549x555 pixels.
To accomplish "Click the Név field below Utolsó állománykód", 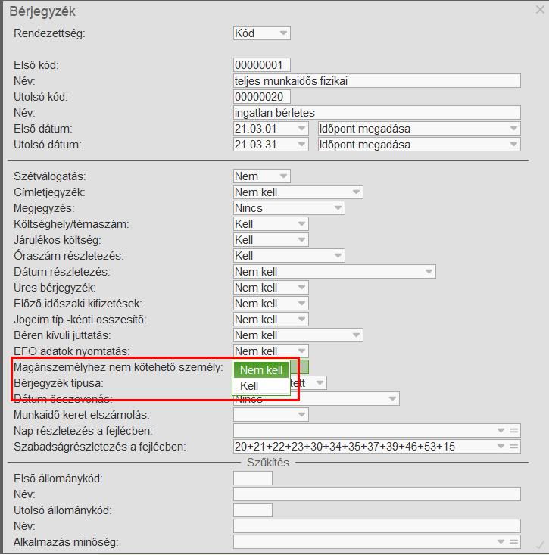I will 377,526.
